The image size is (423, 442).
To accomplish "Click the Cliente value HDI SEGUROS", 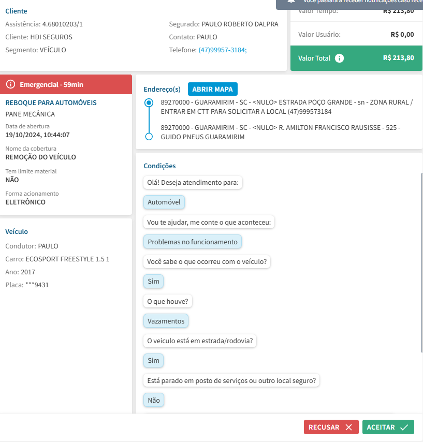I will pos(51,37).
